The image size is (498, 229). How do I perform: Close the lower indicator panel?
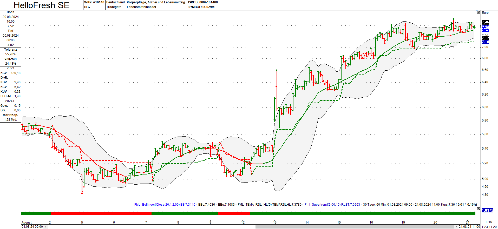point(479,209)
